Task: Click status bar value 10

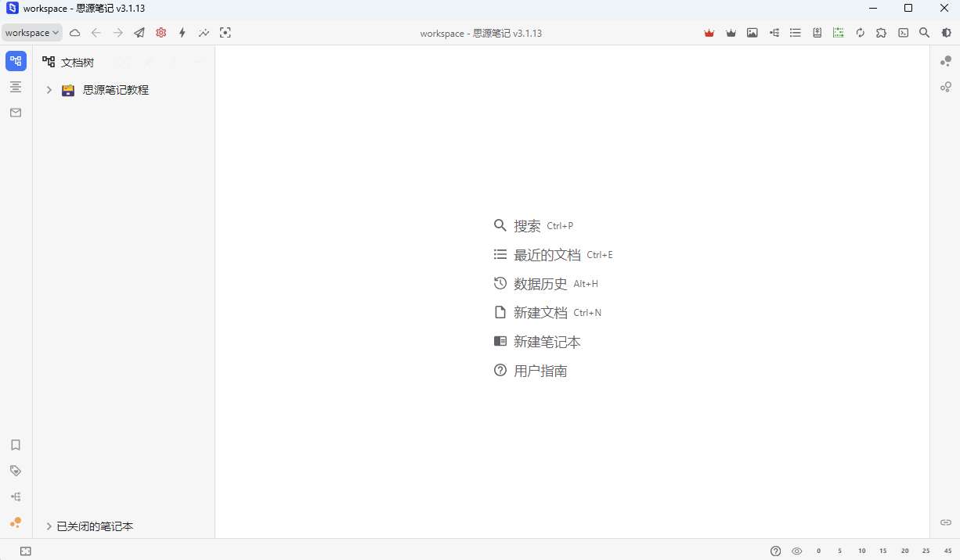Action: click(862, 551)
